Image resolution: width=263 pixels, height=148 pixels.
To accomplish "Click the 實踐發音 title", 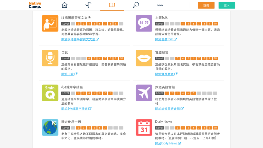I will click(162, 52).
